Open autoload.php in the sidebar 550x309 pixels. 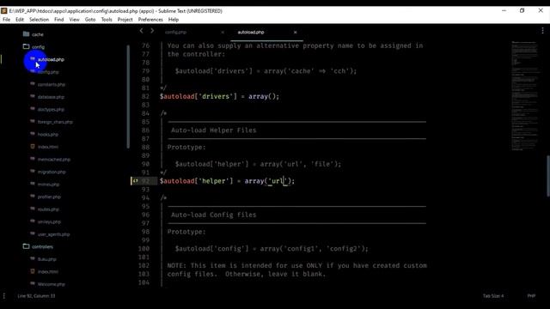51,59
